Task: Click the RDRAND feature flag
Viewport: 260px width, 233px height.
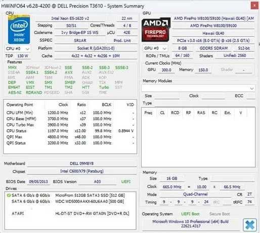Action: pyautogui.click(x=34, y=92)
